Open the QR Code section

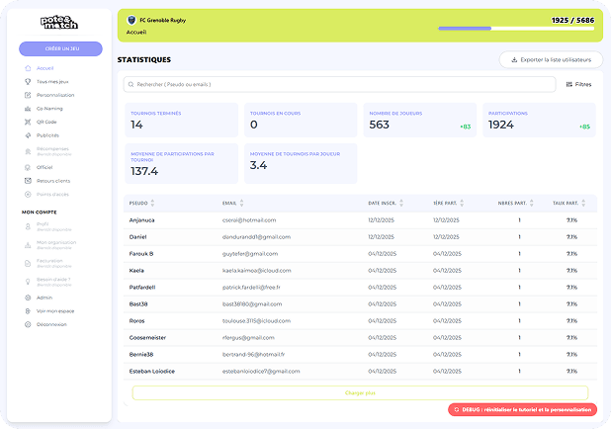click(x=47, y=122)
